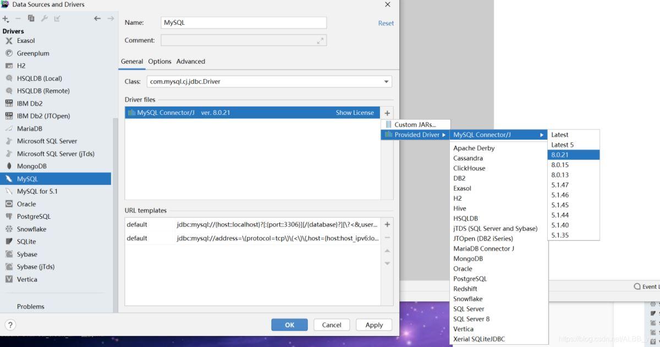Open help with the question mark icon
Image resolution: width=660 pixels, height=347 pixels.
click(x=10, y=324)
